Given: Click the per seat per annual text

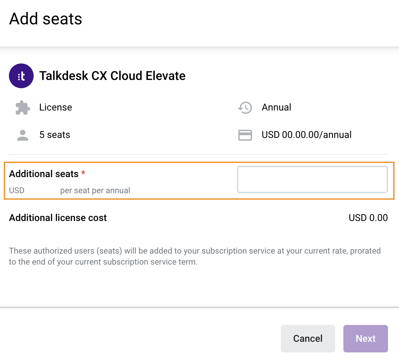Looking at the screenshot, I should click(95, 190).
